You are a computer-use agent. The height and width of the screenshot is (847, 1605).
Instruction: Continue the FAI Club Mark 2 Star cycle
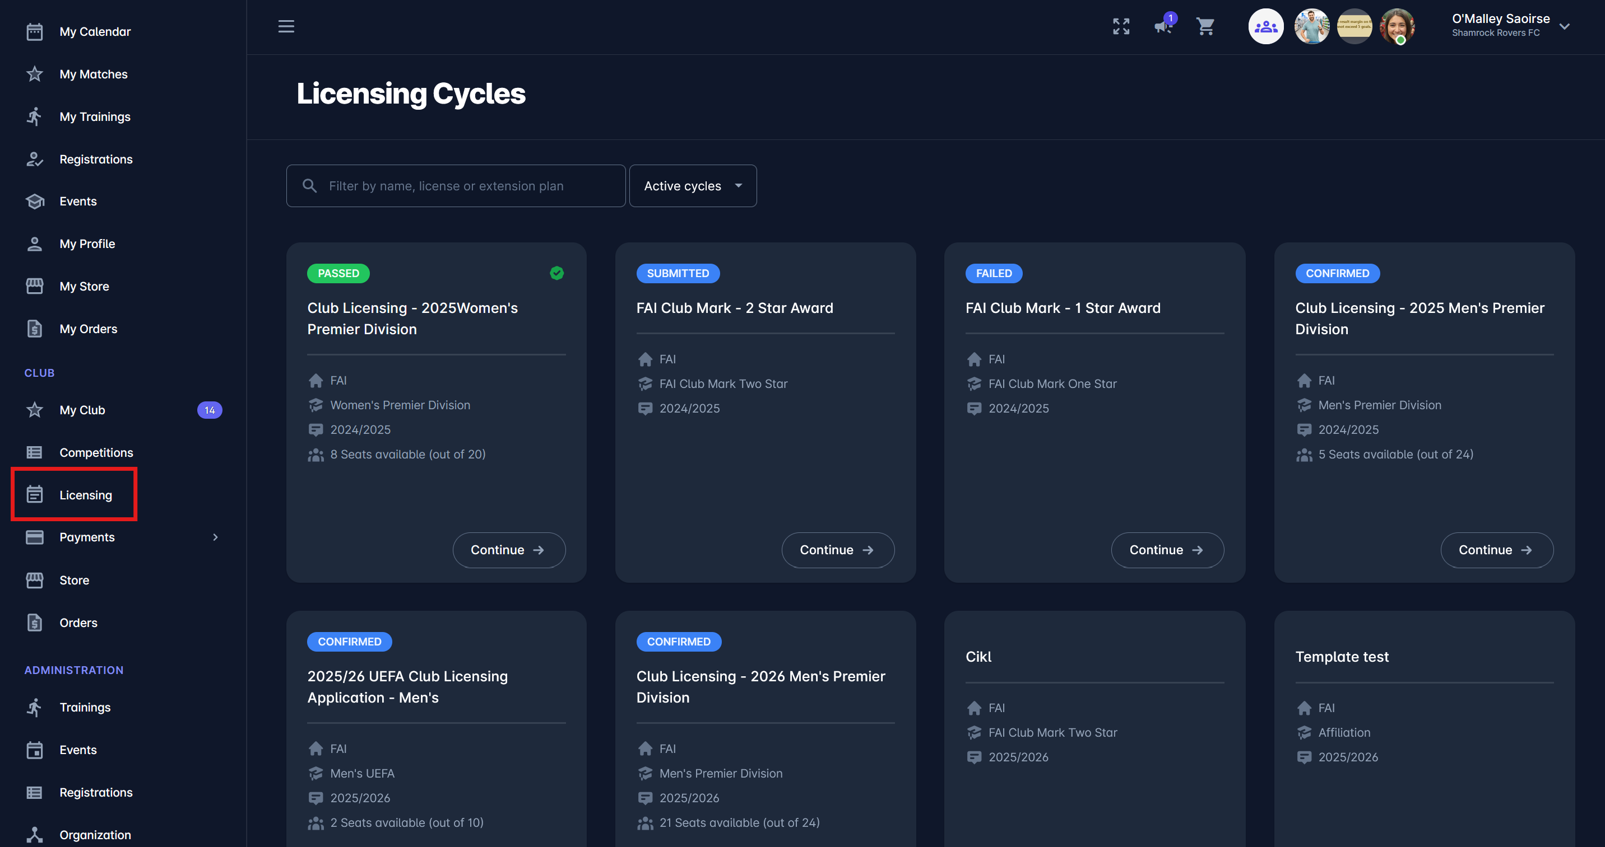point(837,550)
